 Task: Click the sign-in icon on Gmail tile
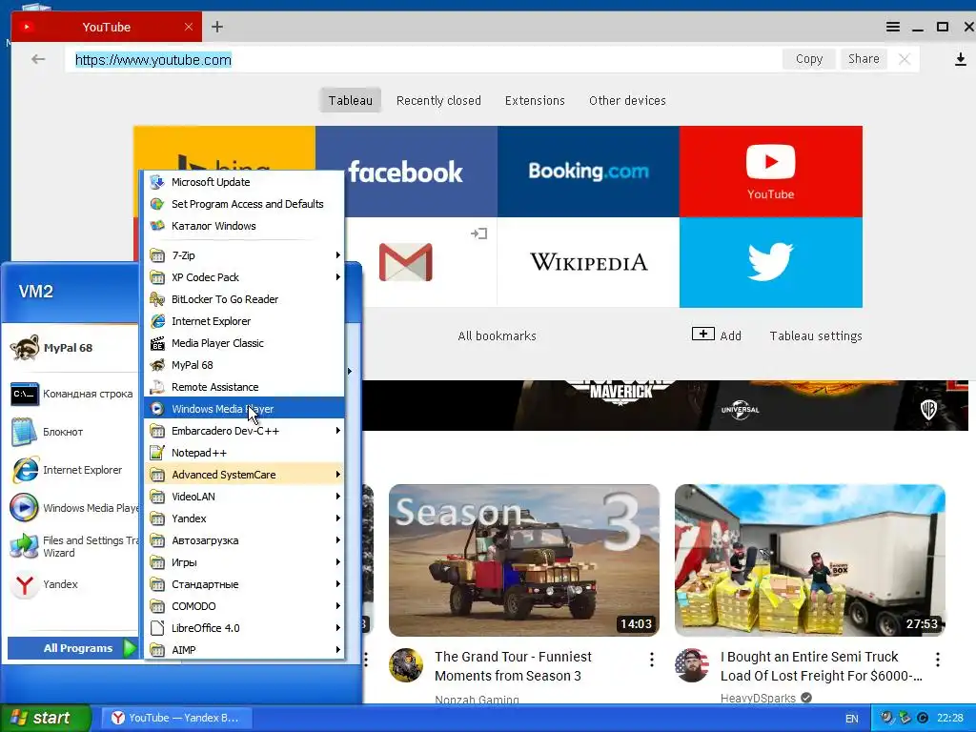478,234
